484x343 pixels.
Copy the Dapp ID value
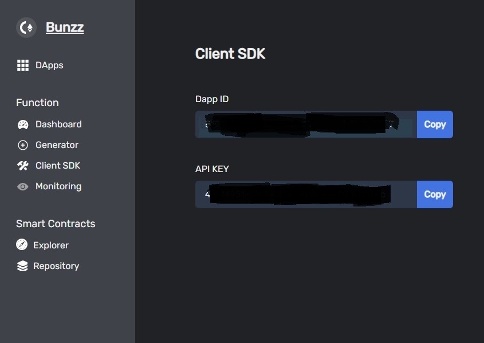tap(435, 124)
